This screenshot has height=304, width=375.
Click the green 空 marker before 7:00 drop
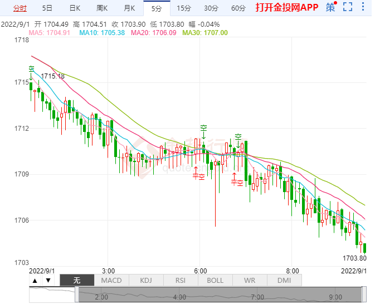pyautogui.click(x=238, y=137)
